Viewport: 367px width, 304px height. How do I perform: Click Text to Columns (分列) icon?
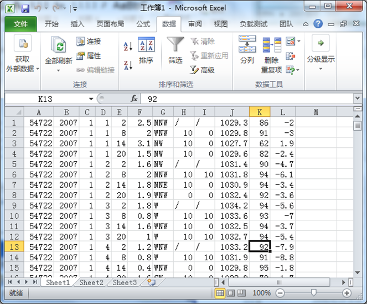pyautogui.click(x=247, y=50)
